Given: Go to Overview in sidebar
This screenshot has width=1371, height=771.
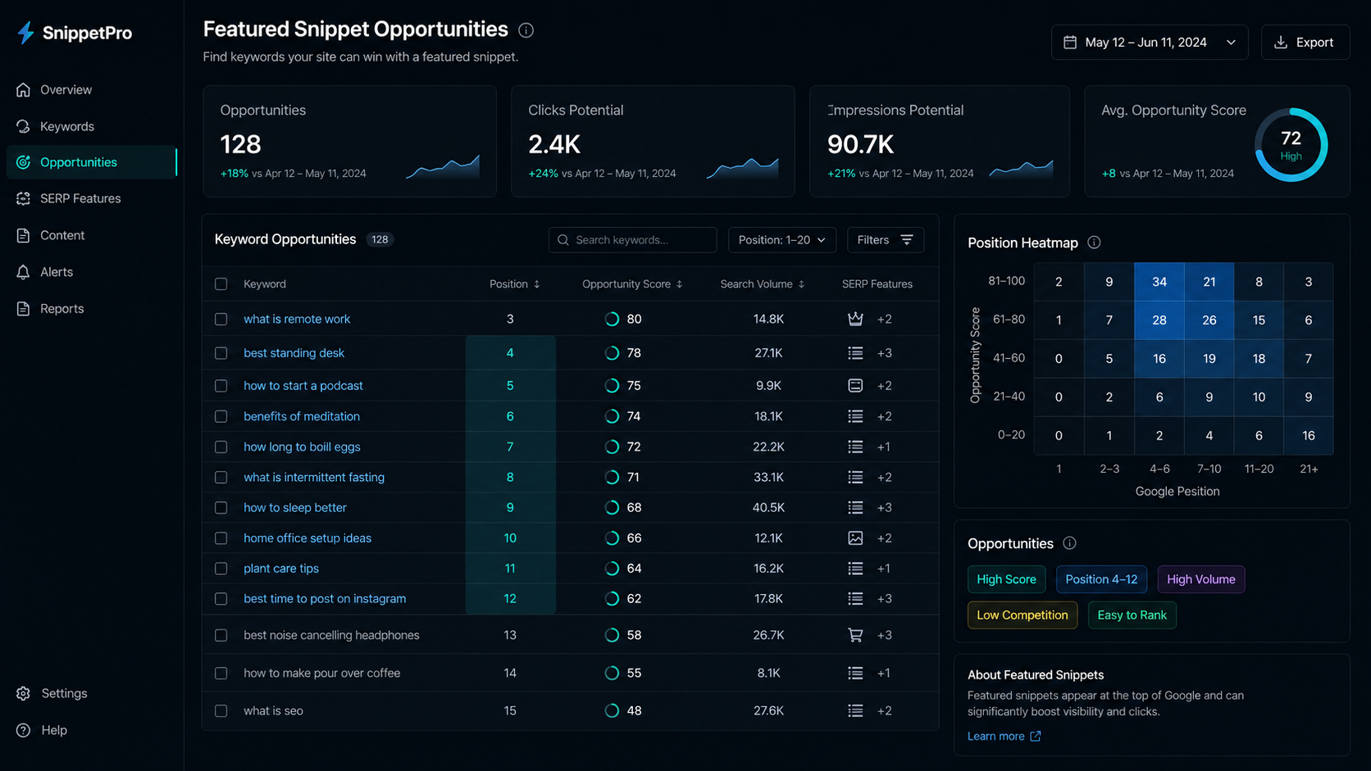Looking at the screenshot, I should click(x=91, y=90).
